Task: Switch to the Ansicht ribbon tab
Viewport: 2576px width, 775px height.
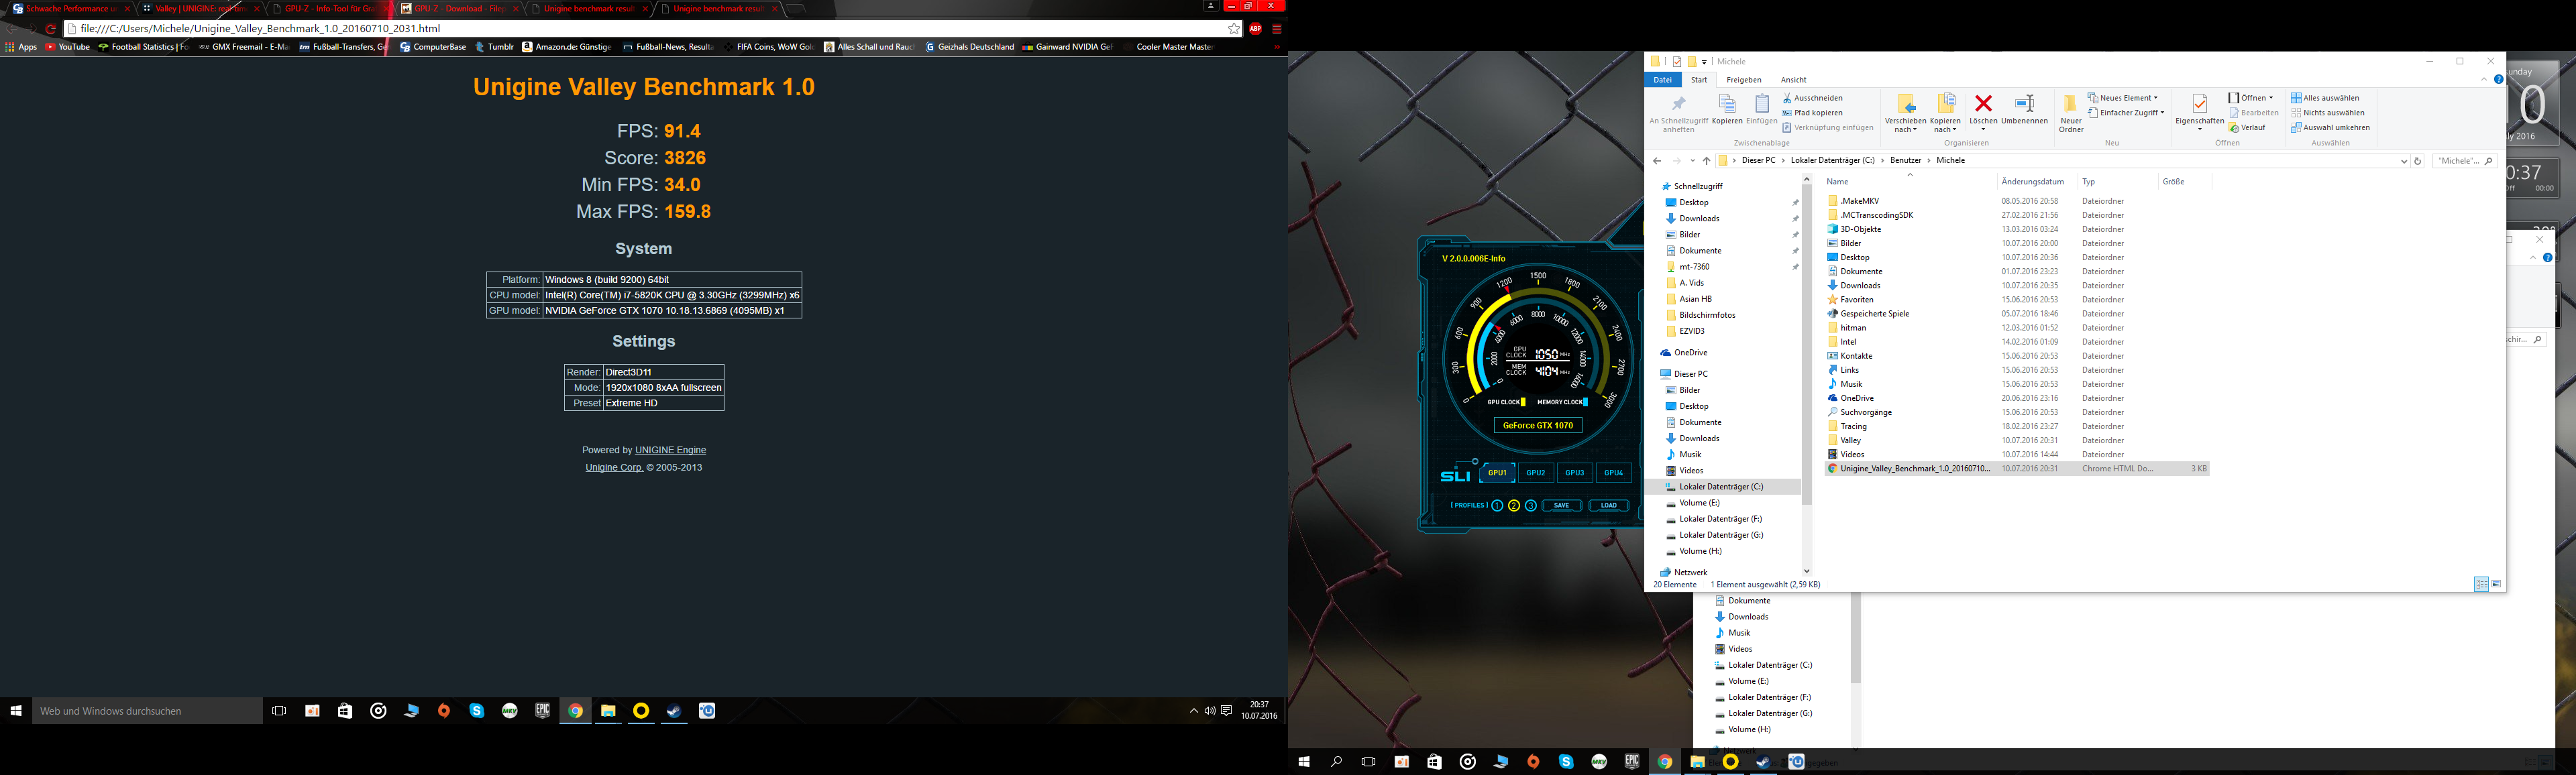Action: (x=1793, y=80)
